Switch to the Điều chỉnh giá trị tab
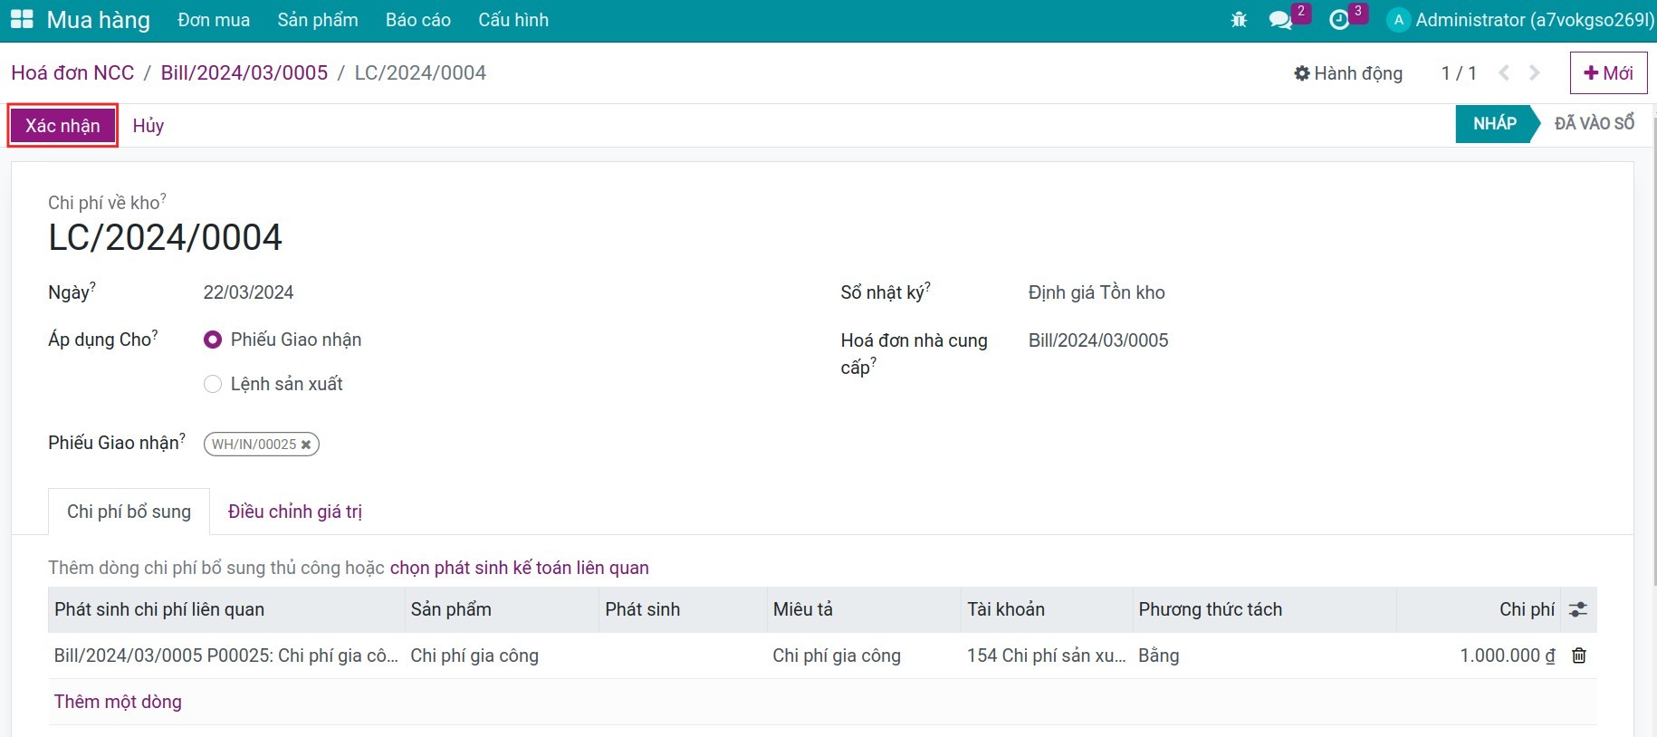This screenshot has height=737, width=1657. [x=295, y=512]
